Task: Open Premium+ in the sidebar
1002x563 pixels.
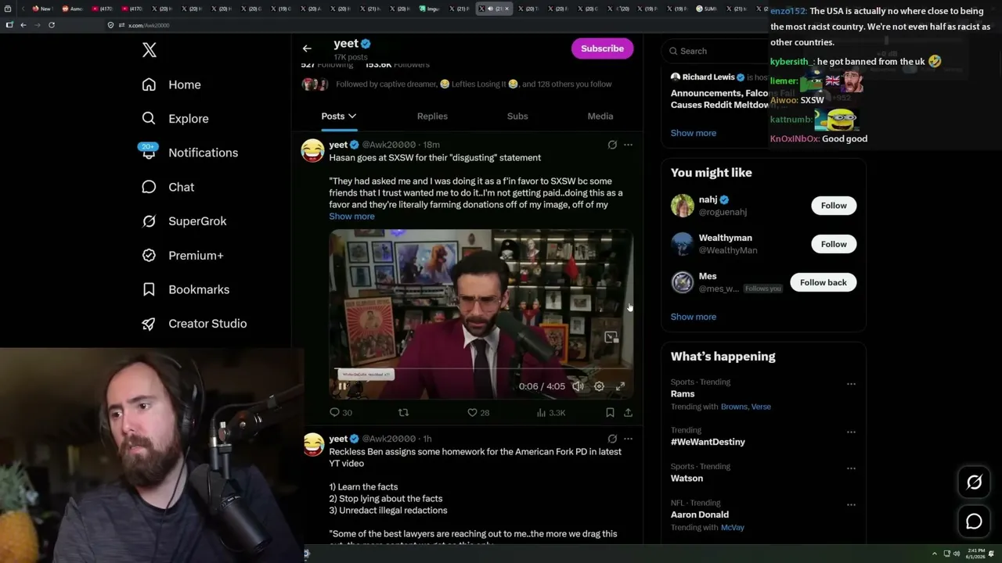Action: coord(182,256)
